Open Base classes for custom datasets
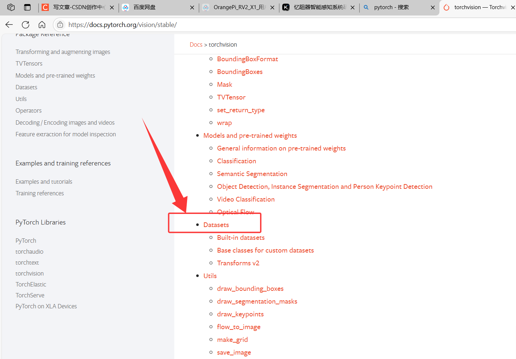Screen dimensions: 516x359 click(265, 250)
